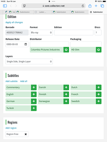Viewport: 107px width, 142px height.
Task: Tap the core.collectorz.net address bar
Action: [53, 6]
